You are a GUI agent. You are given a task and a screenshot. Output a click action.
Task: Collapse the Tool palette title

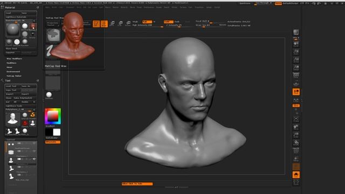(x=8, y=81)
